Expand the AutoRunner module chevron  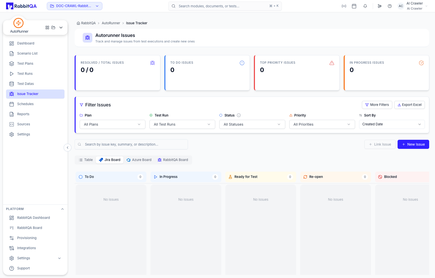click(61, 28)
